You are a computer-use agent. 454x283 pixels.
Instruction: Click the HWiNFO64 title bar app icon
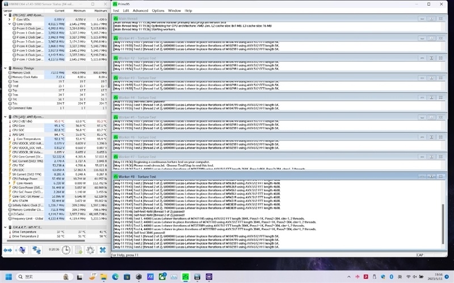6,4
